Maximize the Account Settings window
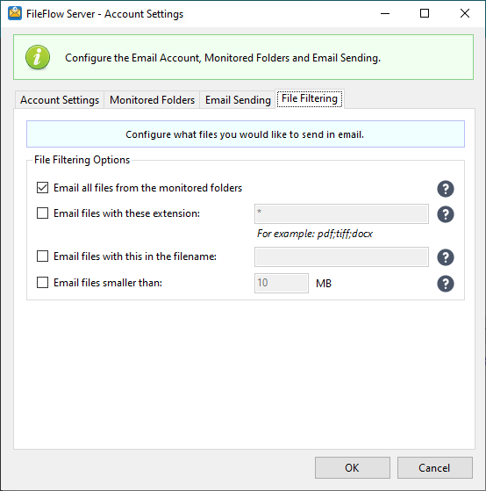This screenshot has width=486, height=491. click(x=425, y=13)
